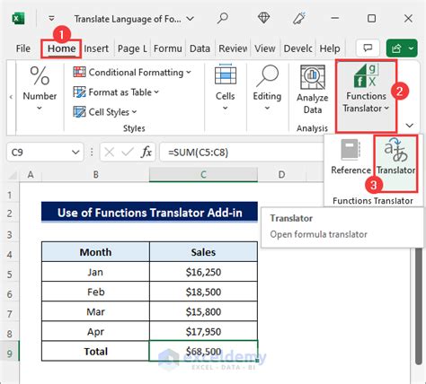Click the green Share button

pos(402,48)
